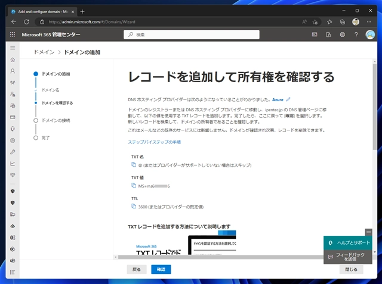
Task: Open the app launcher waffle icon
Action: (13, 35)
